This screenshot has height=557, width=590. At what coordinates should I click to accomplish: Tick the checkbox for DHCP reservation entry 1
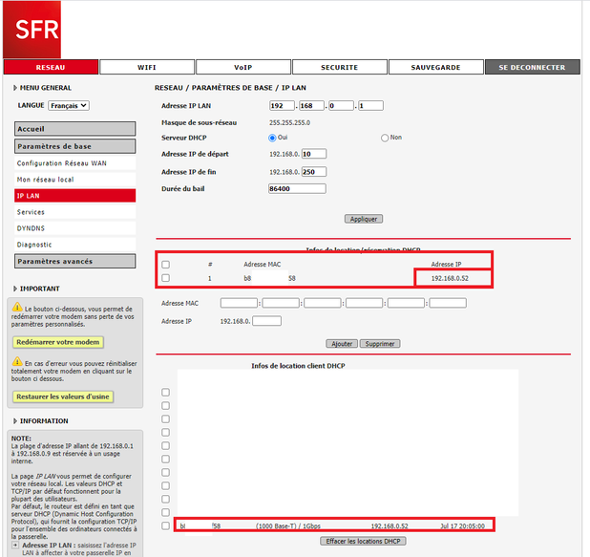point(166,278)
